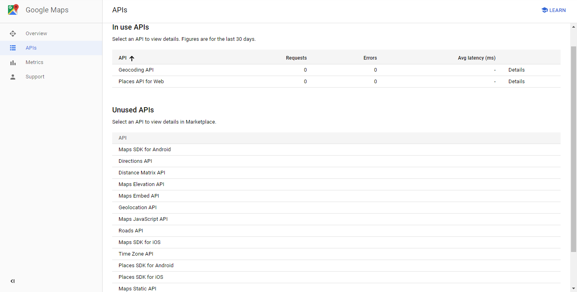The image size is (577, 292).
Task: Toggle sort order with the API column arrow
Action: (132, 58)
